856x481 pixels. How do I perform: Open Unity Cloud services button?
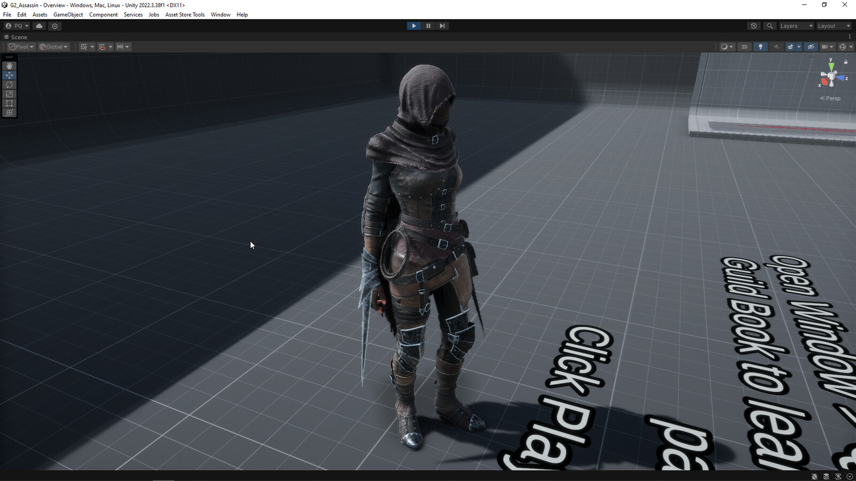tap(39, 26)
